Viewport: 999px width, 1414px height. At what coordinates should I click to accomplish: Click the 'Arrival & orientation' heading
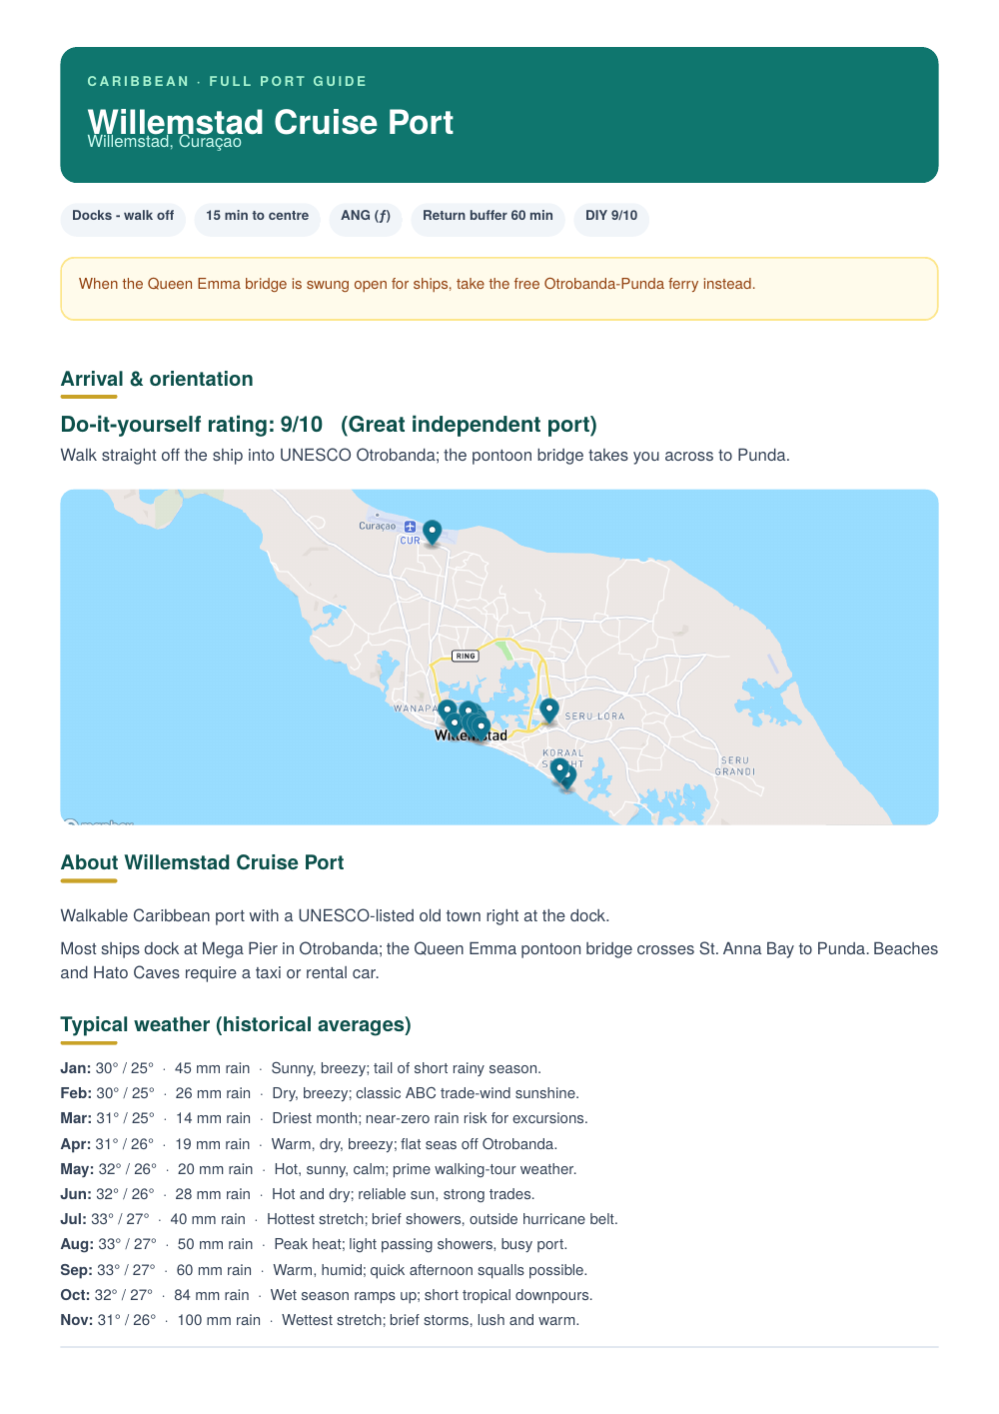tap(157, 379)
